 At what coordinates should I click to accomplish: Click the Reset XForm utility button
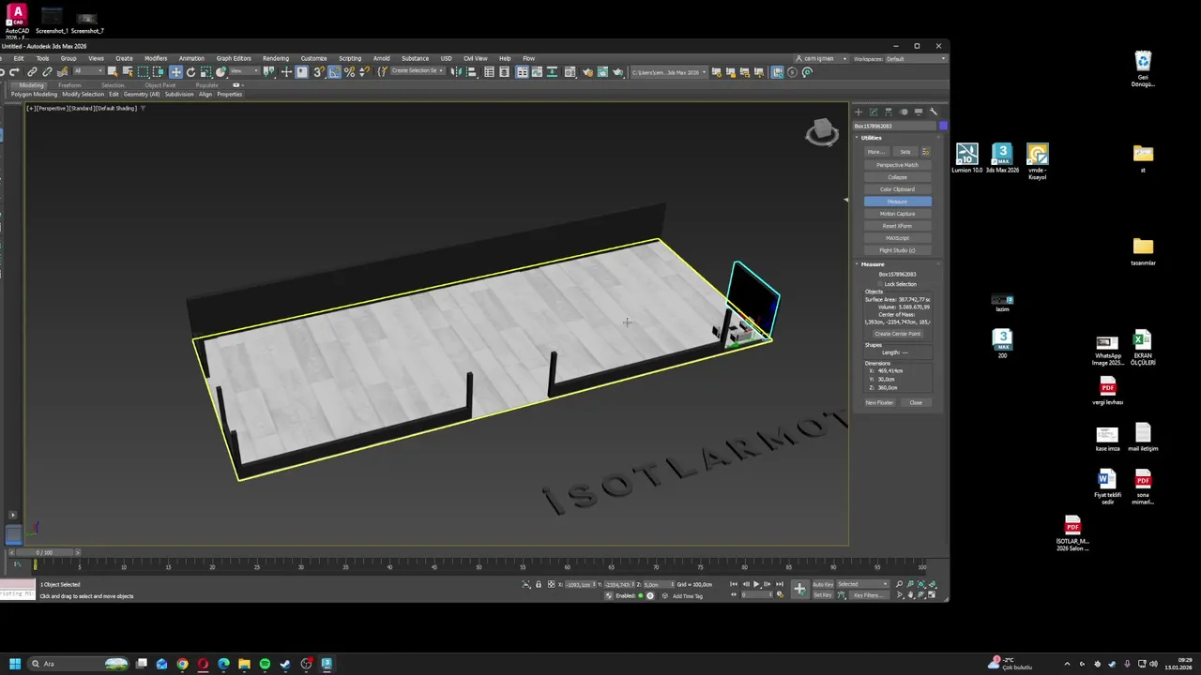point(898,226)
